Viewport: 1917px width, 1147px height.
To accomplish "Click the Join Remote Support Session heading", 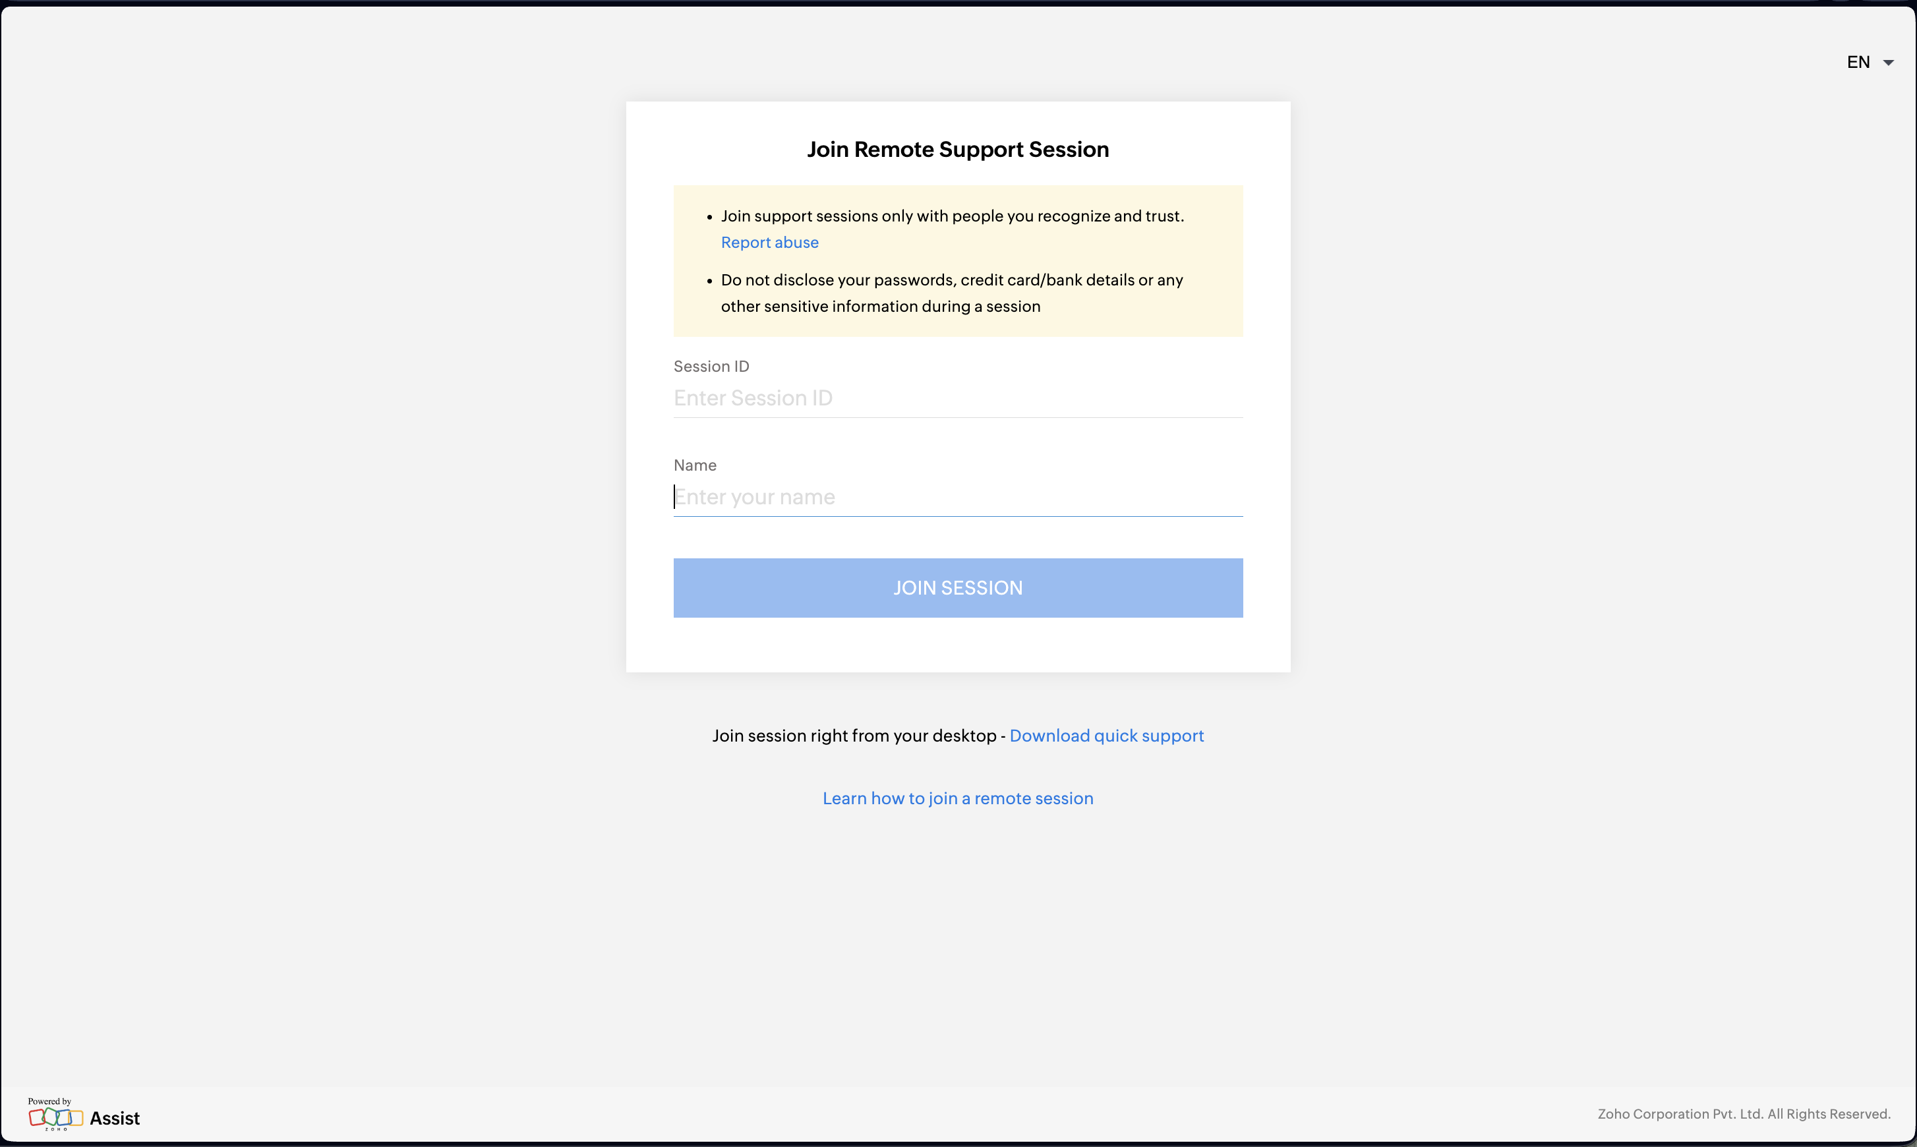I will [958, 149].
